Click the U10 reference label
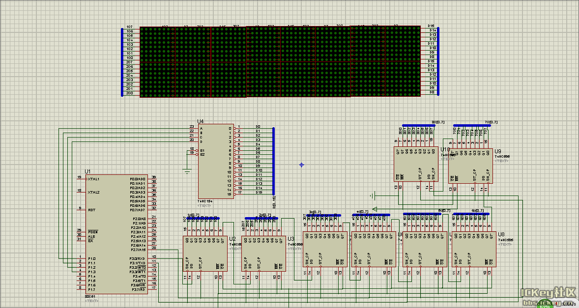 point(445,149)
